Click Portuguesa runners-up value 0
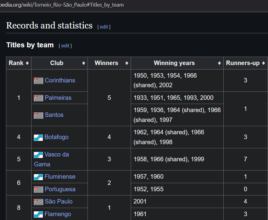This screenshot has height=220, width=268. [x=246, y=189]
